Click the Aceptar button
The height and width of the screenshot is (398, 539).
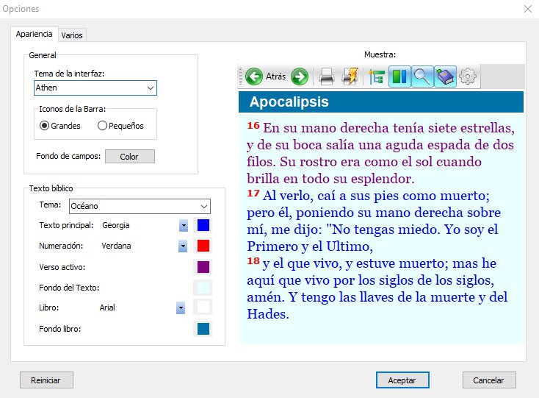[402, 380]
